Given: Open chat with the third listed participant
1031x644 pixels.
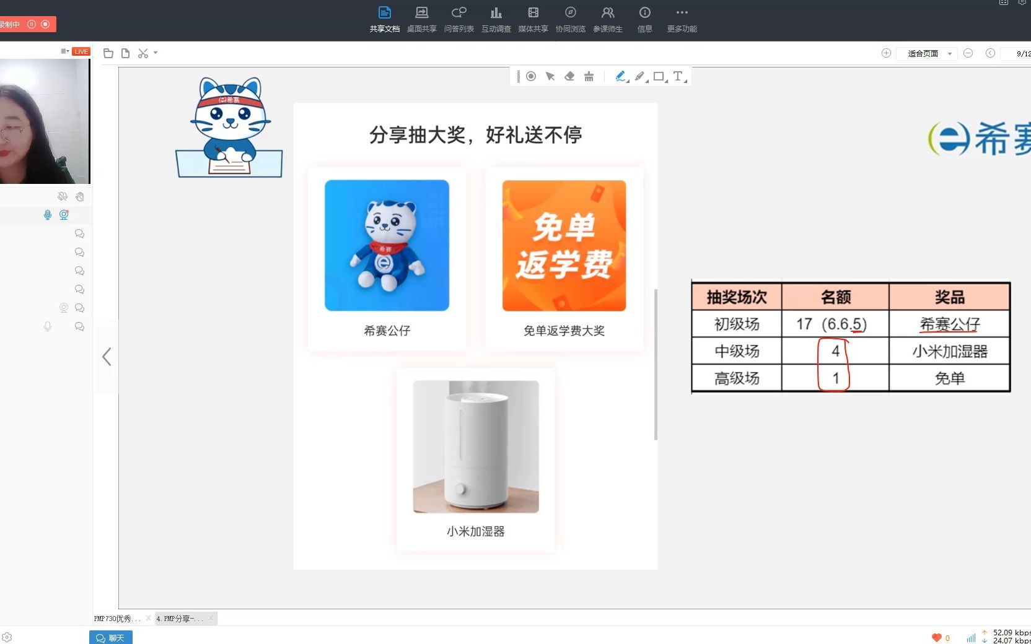Looking at the screenshot, I should click(79, 271).
